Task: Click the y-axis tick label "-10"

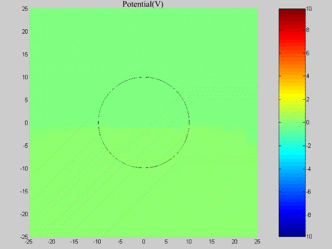Action: pos(24,168)
